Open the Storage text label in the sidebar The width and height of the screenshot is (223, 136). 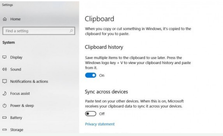tap(17, 130)
